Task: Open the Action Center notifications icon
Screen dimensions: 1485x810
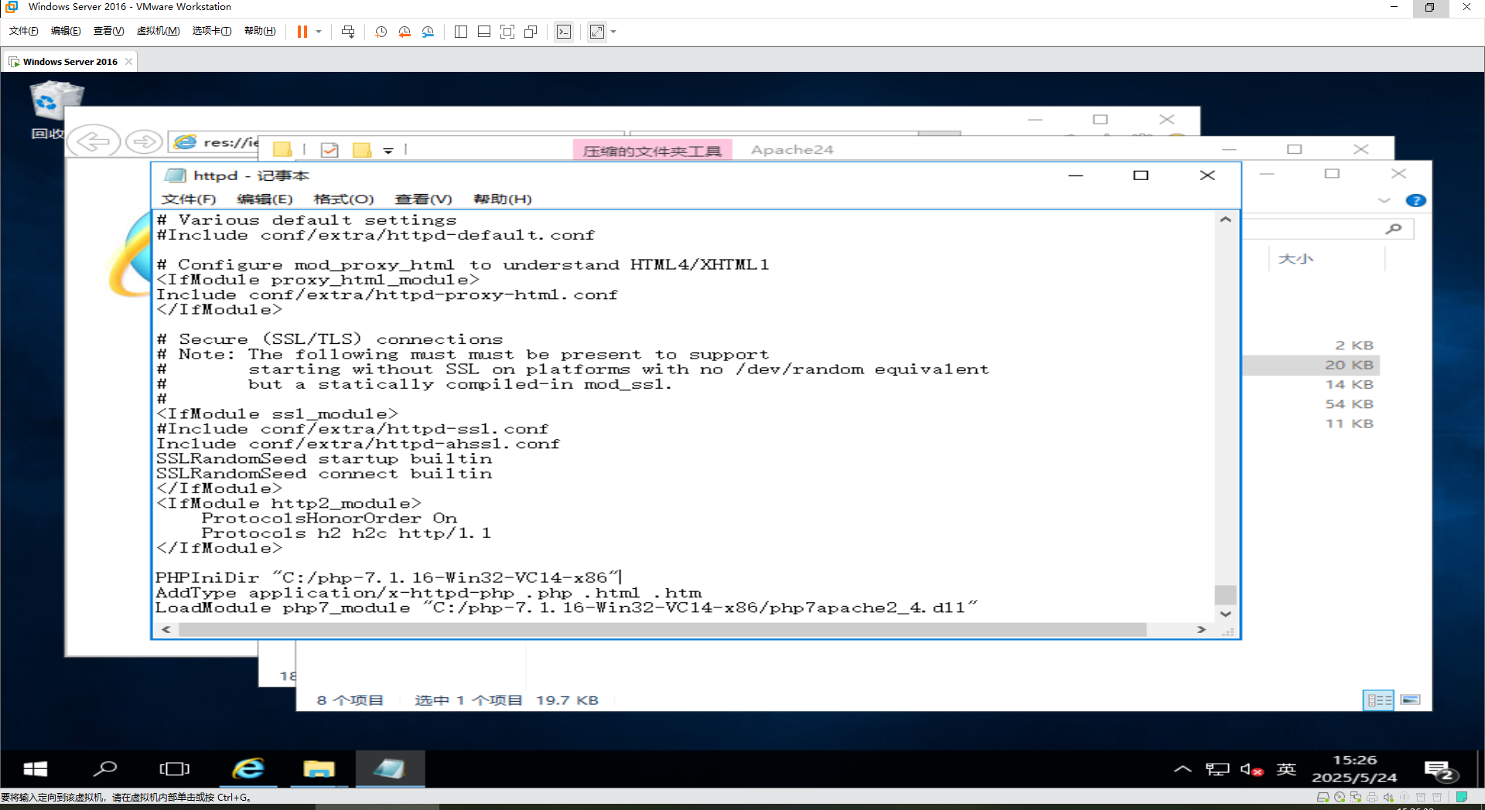Action: [1440, 771]
